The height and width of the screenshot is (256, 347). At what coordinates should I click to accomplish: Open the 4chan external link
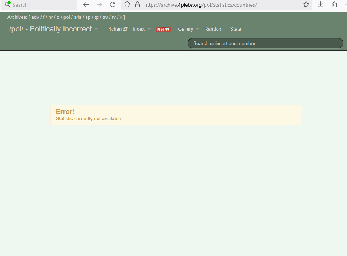click(x=118, y=29)
